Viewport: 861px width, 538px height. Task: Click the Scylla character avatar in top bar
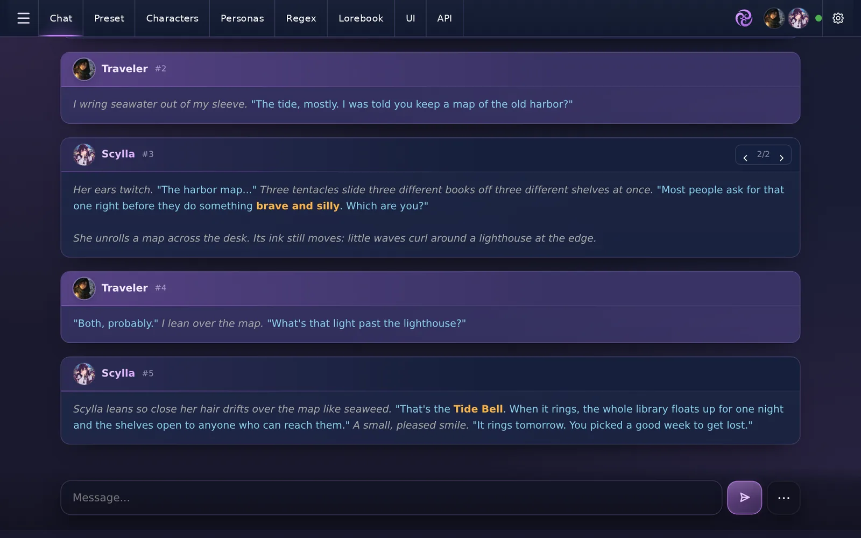coord(798,18)
